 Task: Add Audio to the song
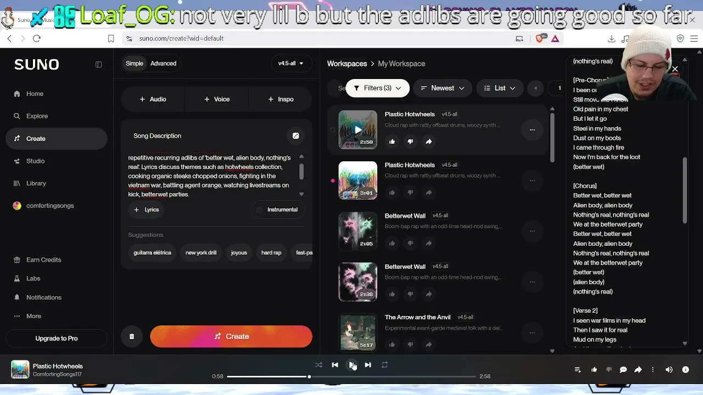(153, 99)
